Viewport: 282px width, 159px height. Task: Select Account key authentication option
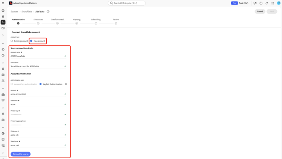click(12, 84)
